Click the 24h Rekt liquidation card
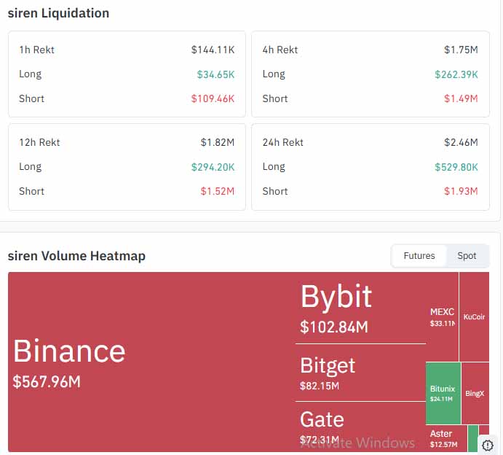503x455 pixels. pos(370,166)
